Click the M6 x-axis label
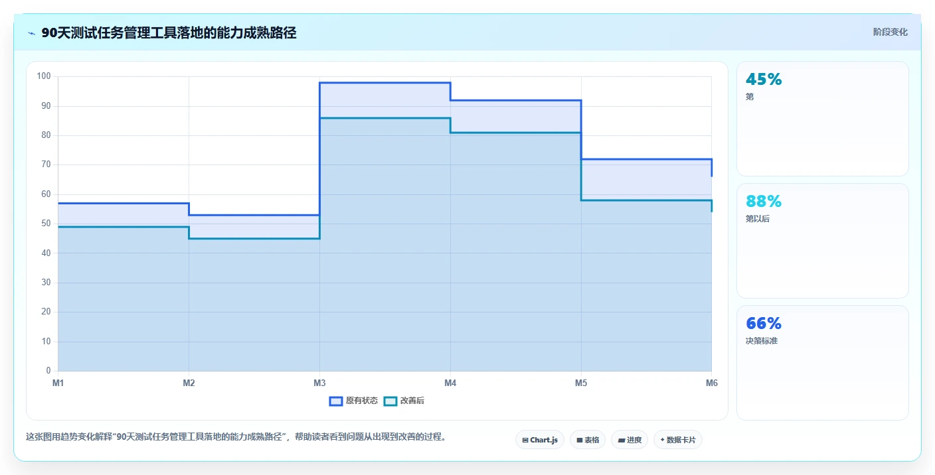The height and width of the screenshot is (475, 935). click(712, 383)
